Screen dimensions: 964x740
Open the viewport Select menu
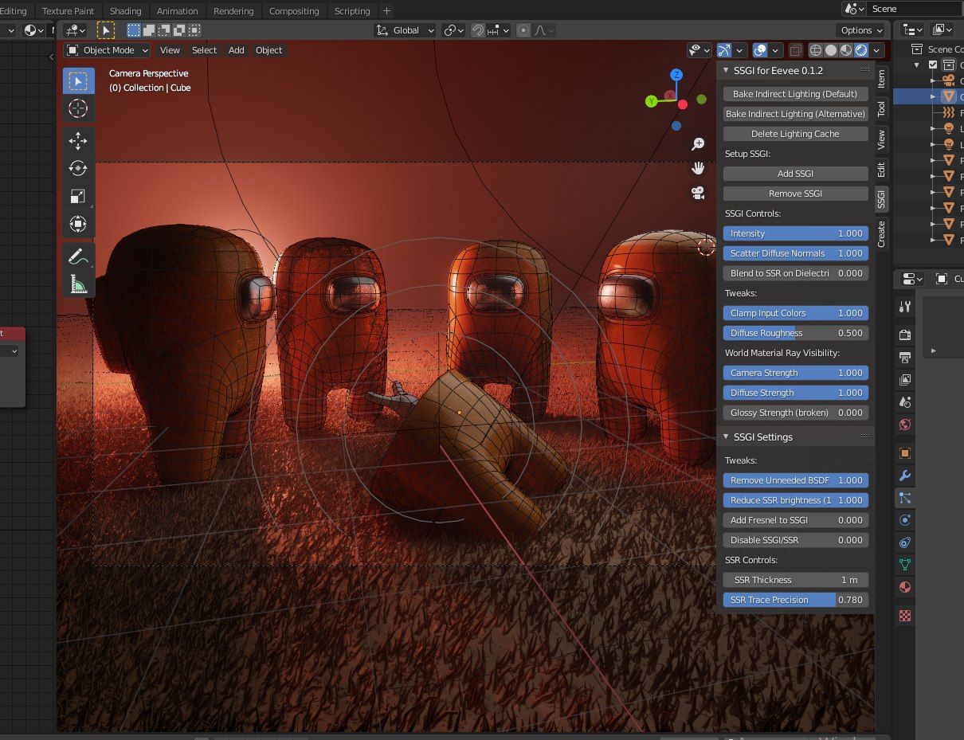click(x=204, y=50)
